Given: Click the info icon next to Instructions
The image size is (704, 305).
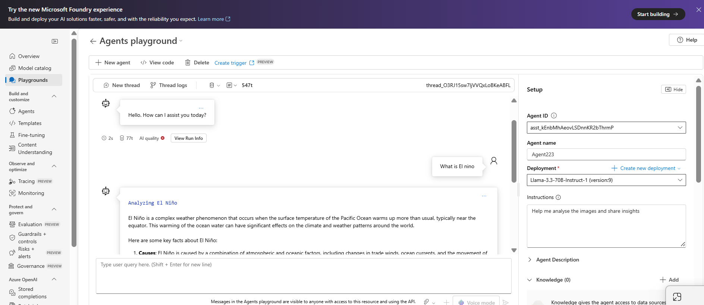Looking at the screenshot, I should [558, 198].
